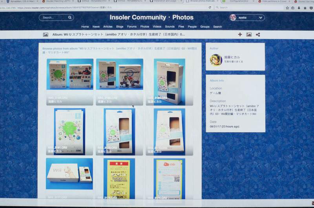The height and width of the screenshot is (208, 314).
Task: Open the Files menu item
Action: click(x=181, y=27)
